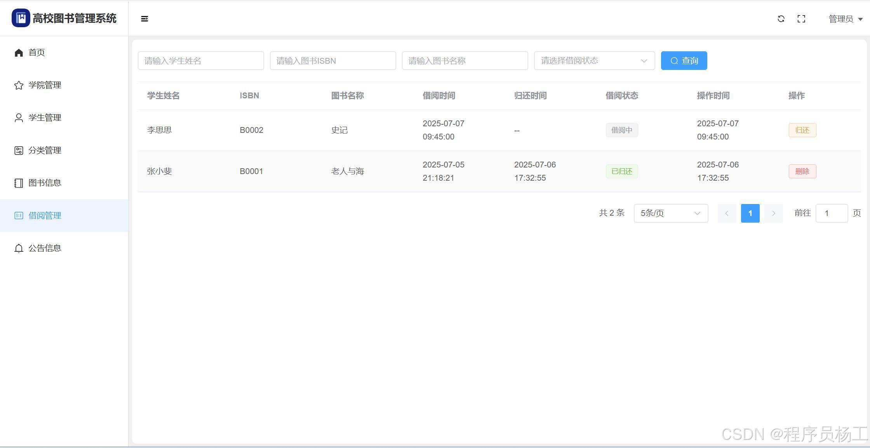Click the sidebar collapse hamburger icon
870x448 pixels.
tap(144, 19)
